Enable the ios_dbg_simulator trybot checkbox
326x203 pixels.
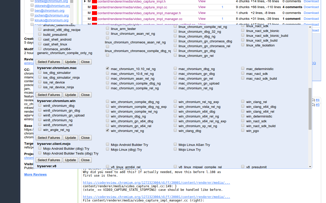coord(40,72)
